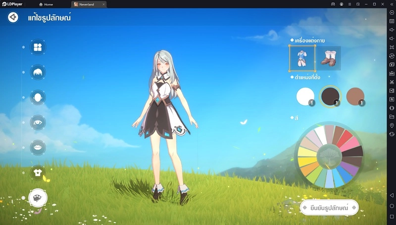The width and height of the screenshot is (396, 225).
Task: Choose the brown shoes thumbnail
Action: point(329,58)
